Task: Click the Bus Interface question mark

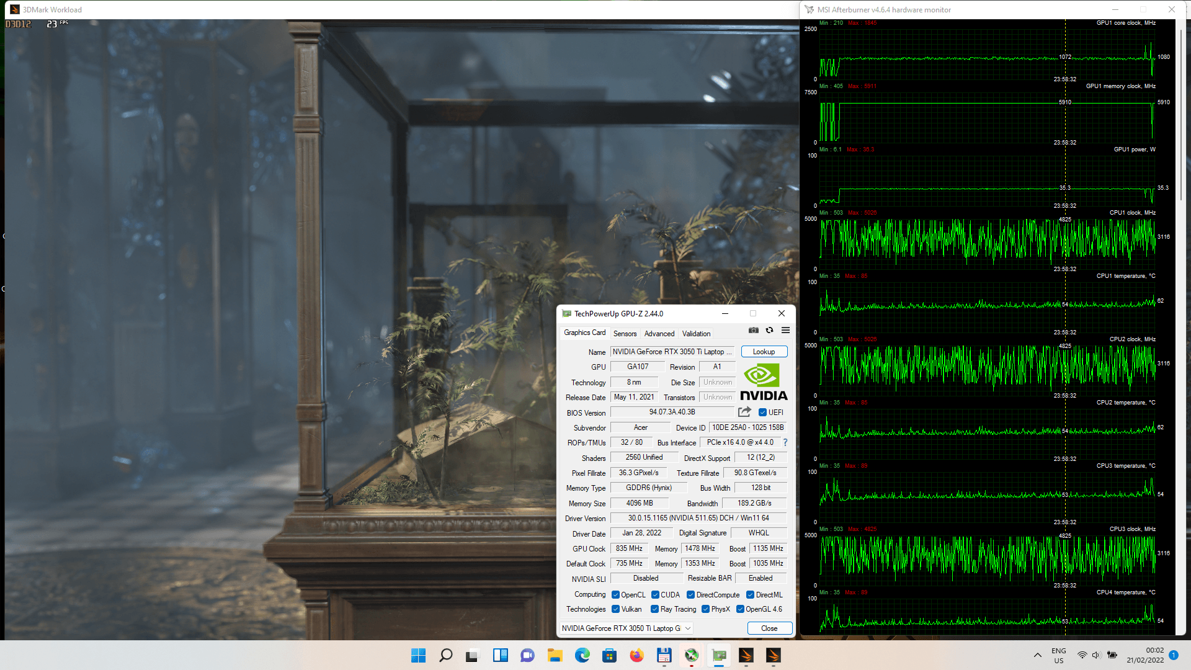Action: pos(785,442)
